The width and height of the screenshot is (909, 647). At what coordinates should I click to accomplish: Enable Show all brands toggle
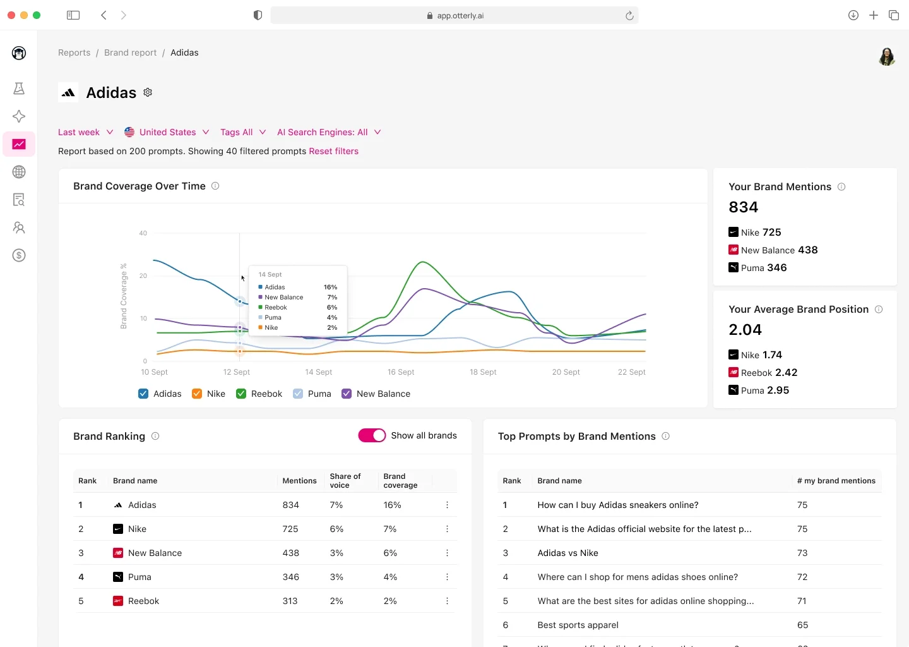click(372, 435)
